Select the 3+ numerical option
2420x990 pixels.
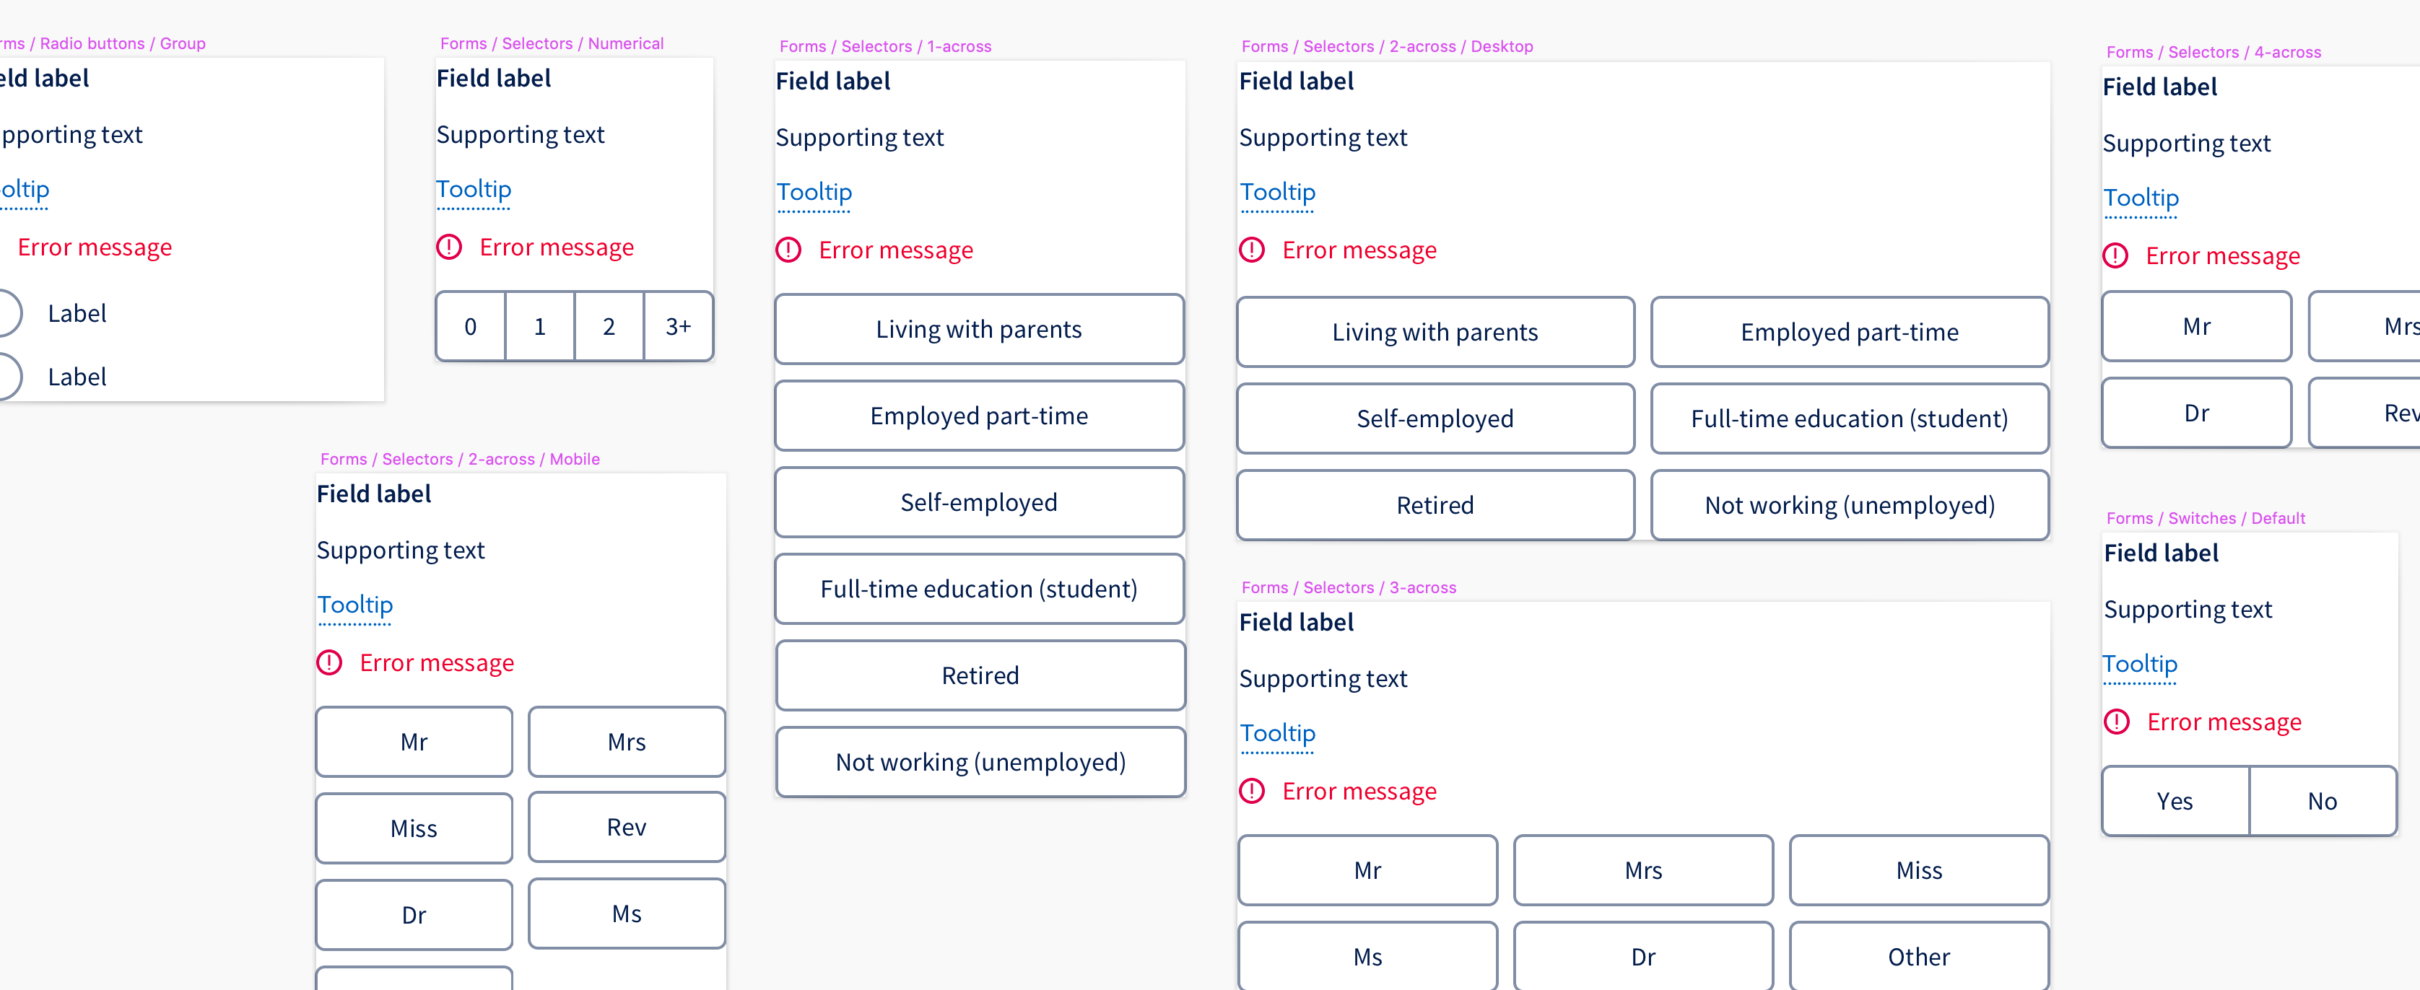(x=678, y=326)
